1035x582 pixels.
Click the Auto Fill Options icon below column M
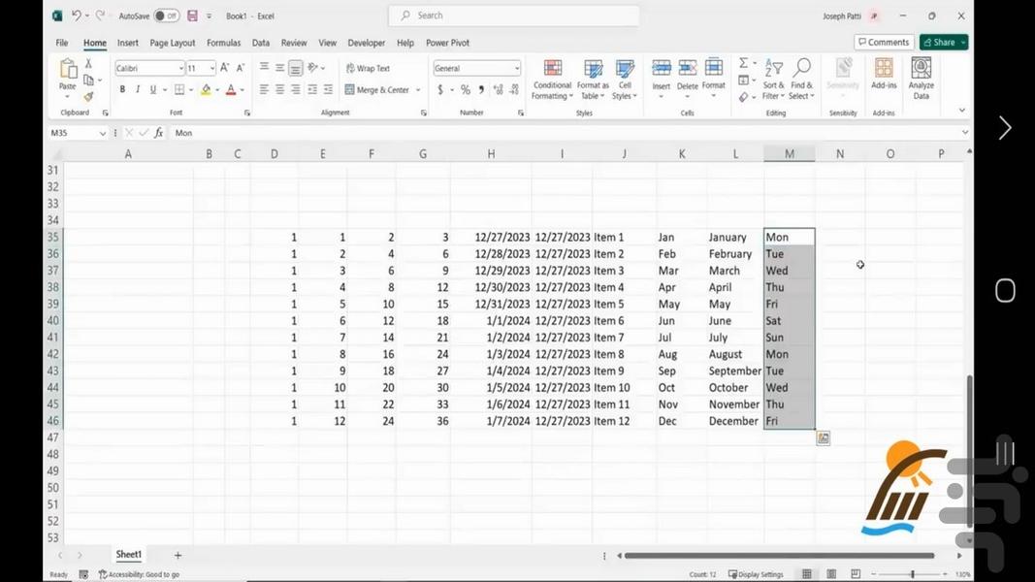823,438
